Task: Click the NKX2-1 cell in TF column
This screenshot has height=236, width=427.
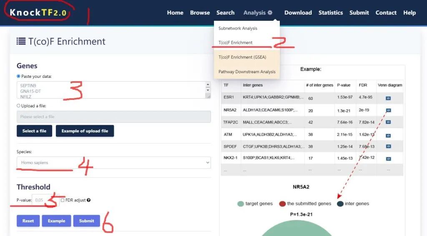Action: [230, 158]
